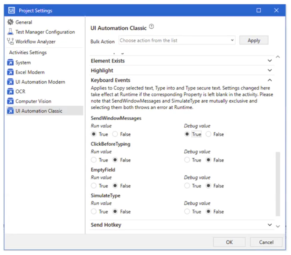Confirm settings with OK button
Viewport: 291px width, 255px height.
229,242
